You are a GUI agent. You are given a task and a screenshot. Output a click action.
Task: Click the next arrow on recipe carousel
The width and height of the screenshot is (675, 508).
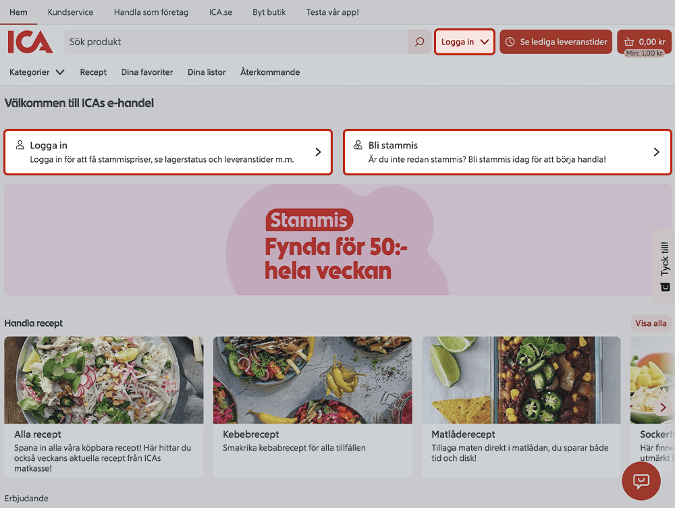coord(663,407)
